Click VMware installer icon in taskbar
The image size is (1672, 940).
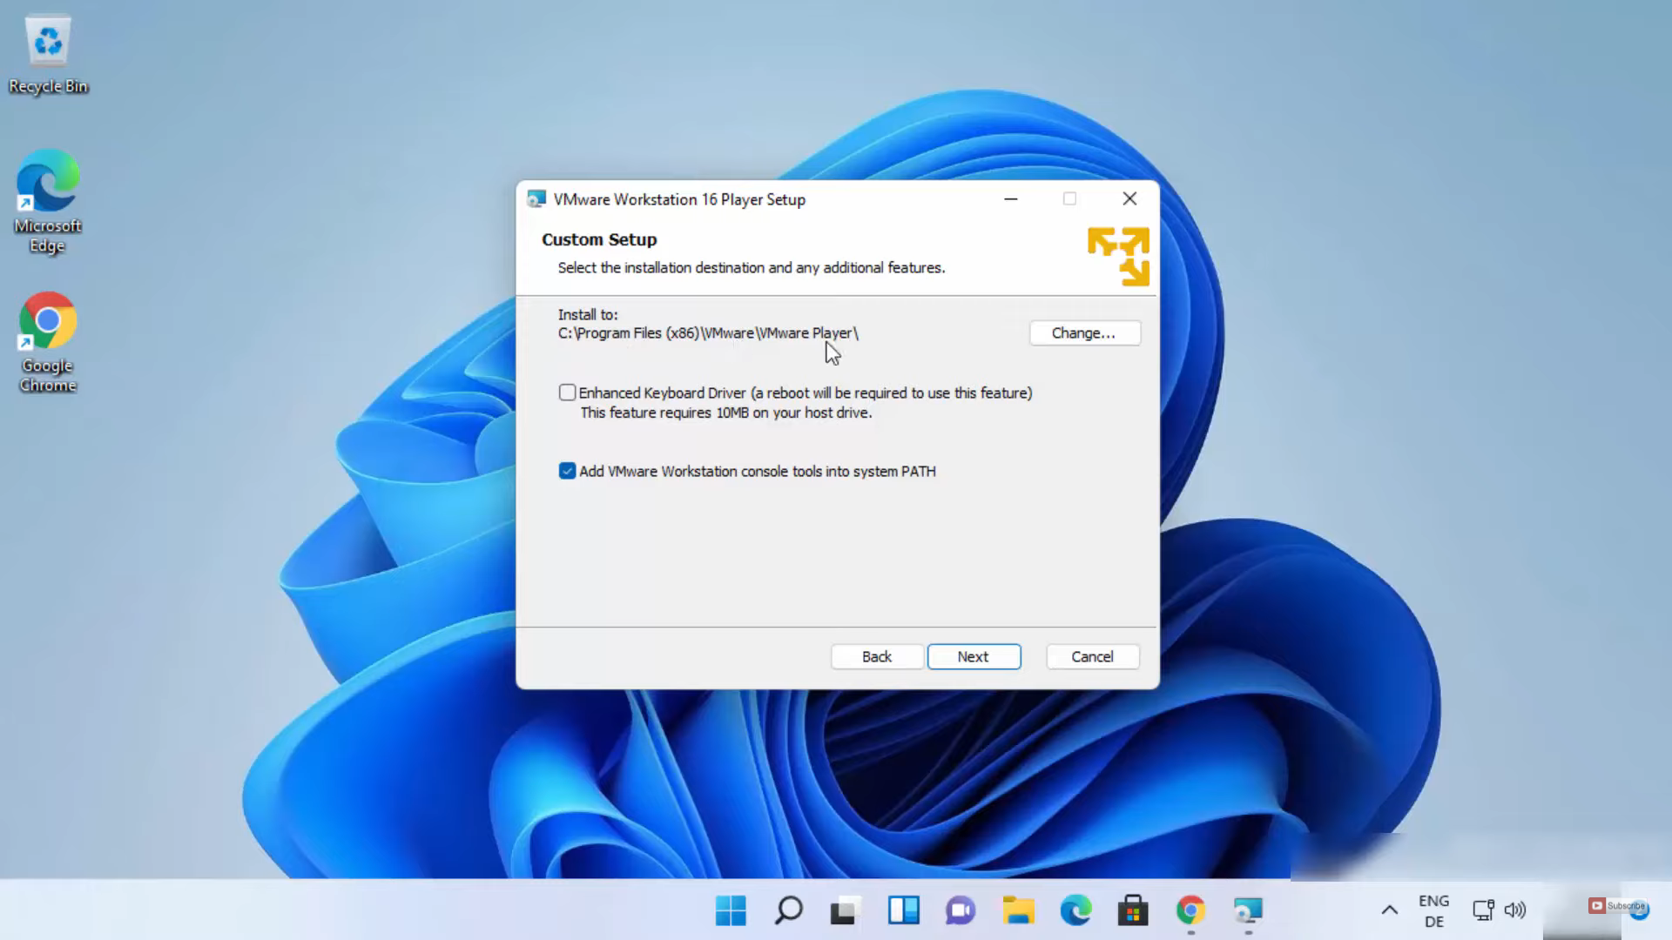[x=1248, y=910]
